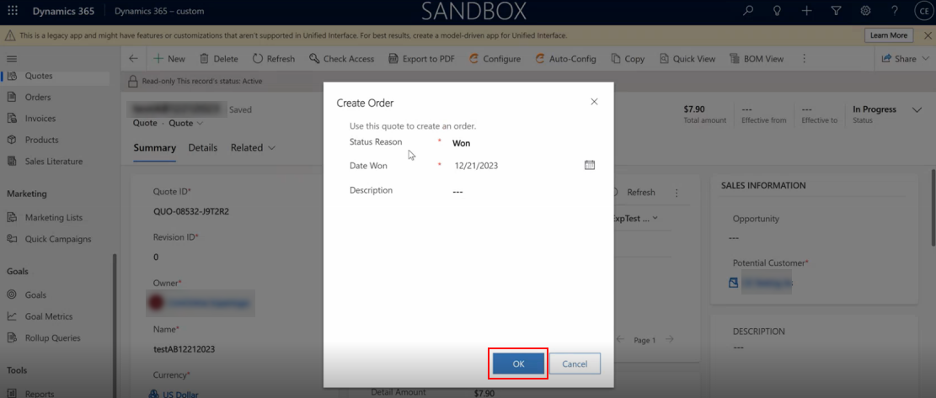Click the Quick View command
This screenshot has width=936, height=398.
coord(687,59)
